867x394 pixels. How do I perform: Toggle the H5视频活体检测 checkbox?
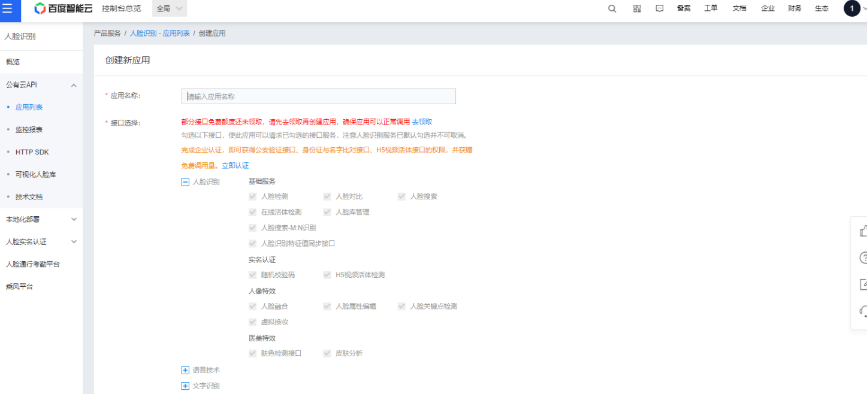tap(327, 275)
